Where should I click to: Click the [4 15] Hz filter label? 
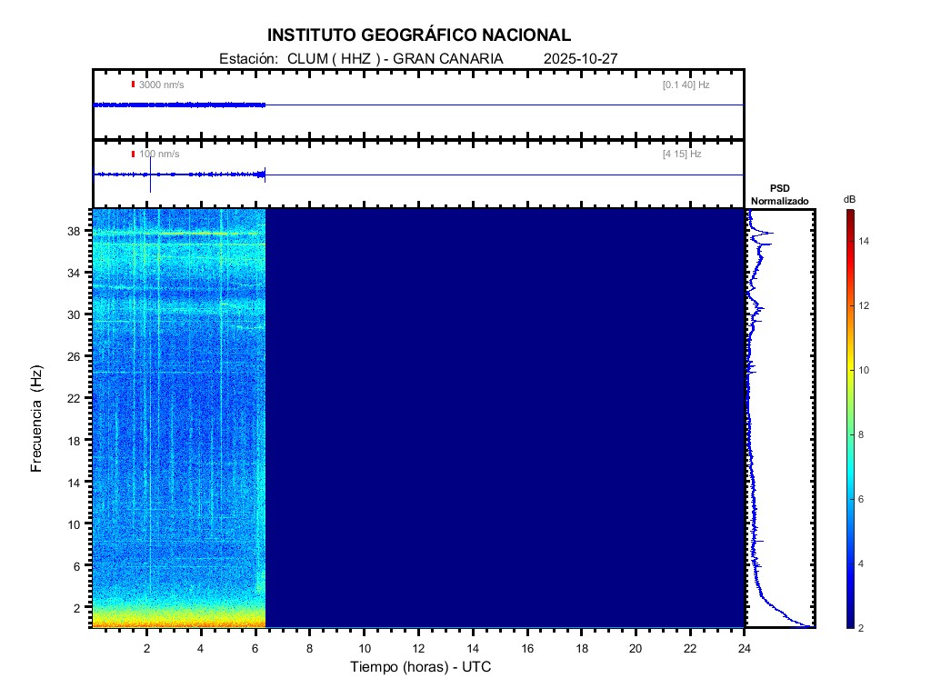682,155
